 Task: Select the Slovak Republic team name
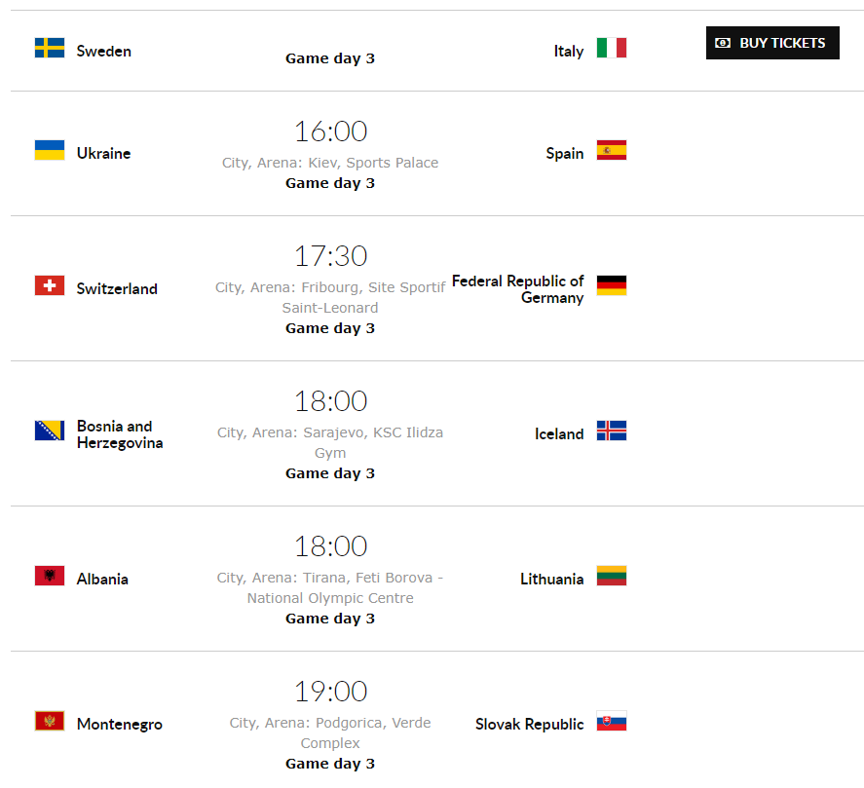(x=530, y=724)
